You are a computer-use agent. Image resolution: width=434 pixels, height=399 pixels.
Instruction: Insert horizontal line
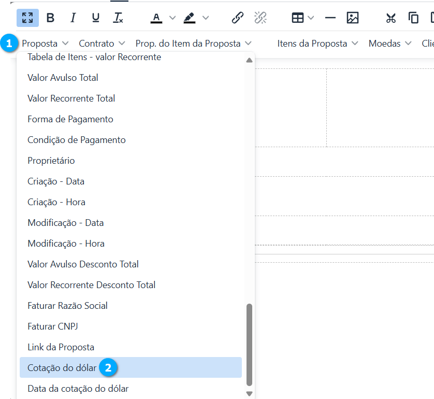330,18
